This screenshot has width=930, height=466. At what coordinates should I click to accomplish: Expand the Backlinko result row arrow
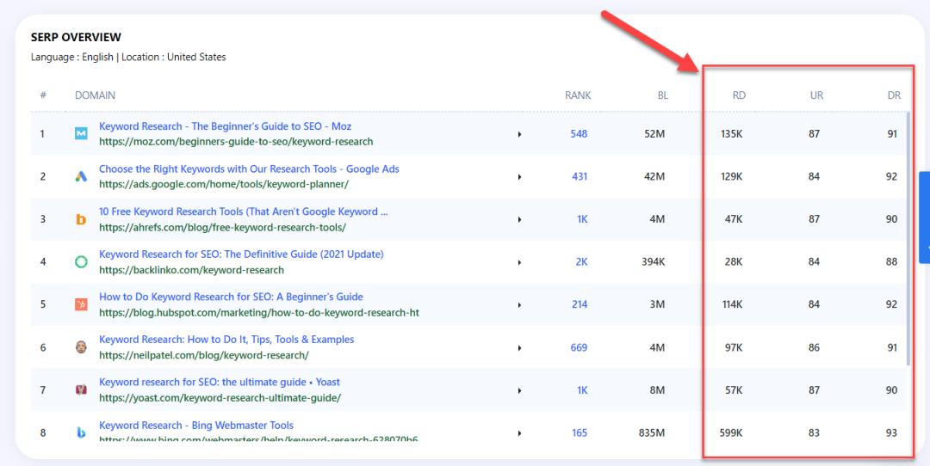tap(519, 262)
